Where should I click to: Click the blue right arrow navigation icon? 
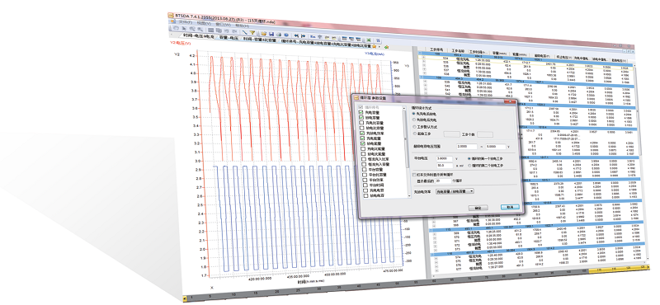(303, 35)
